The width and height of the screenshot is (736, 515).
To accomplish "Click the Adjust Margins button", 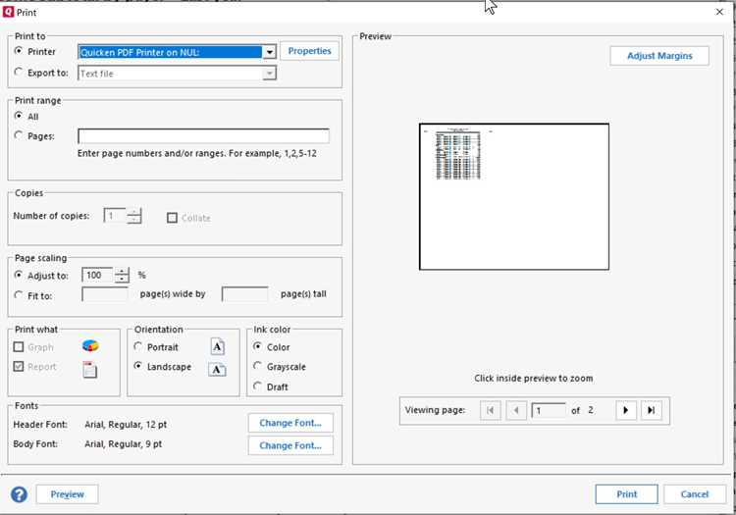I will [x=659, y=56].
